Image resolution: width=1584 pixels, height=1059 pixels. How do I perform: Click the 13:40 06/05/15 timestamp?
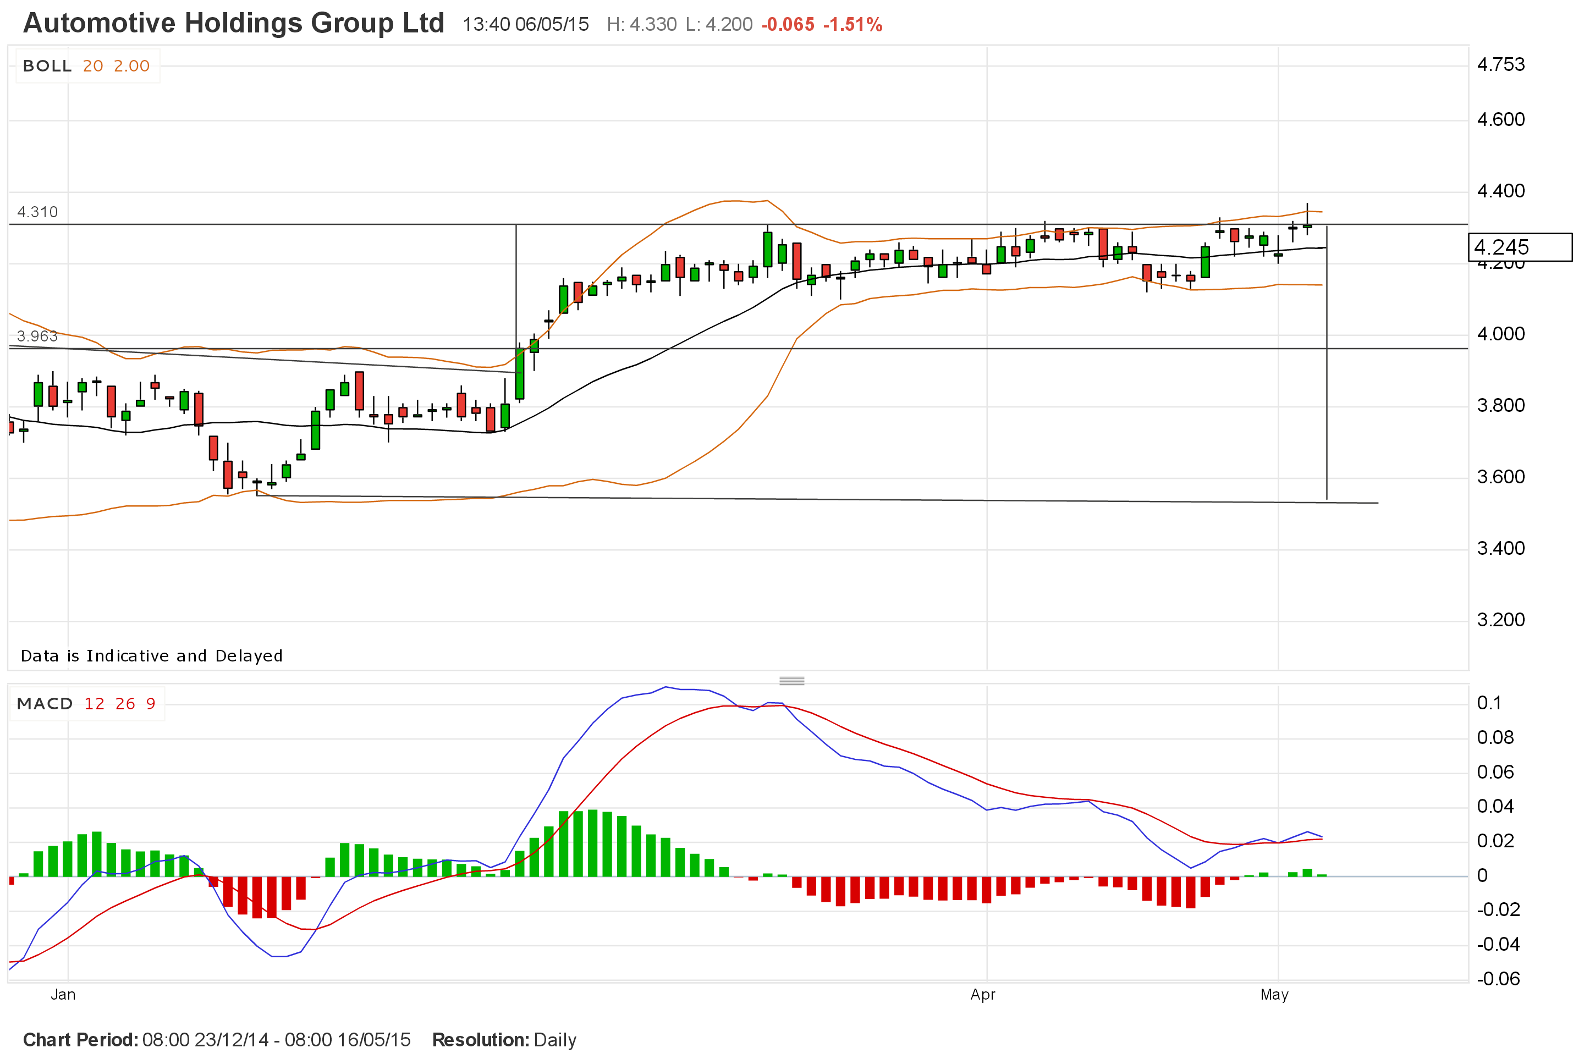(x=525, y=25)
